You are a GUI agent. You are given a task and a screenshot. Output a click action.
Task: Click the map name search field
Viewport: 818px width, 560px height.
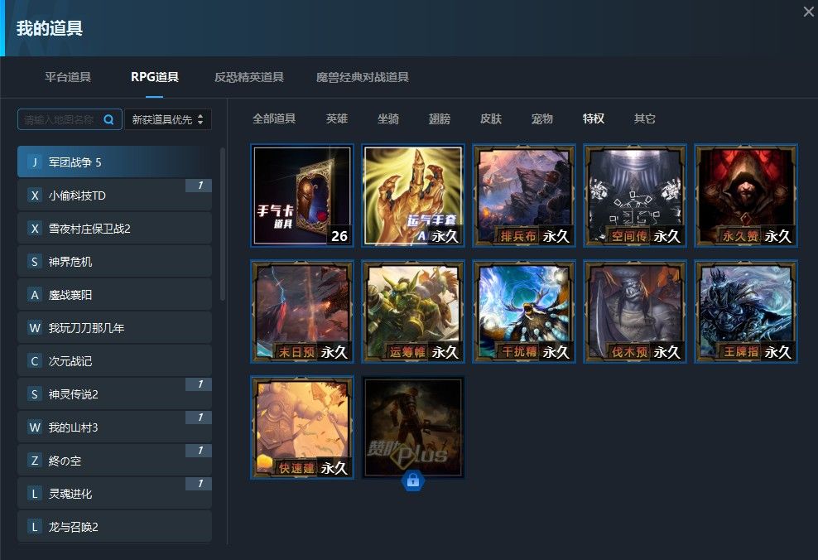(x=60, y=119)
